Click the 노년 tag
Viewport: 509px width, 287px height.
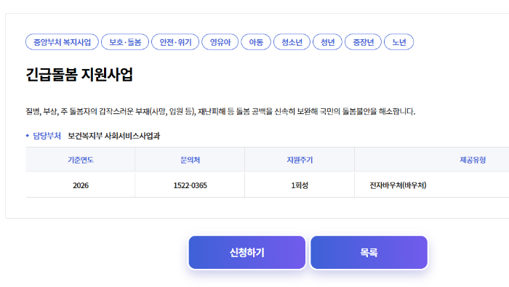[399, 42]
